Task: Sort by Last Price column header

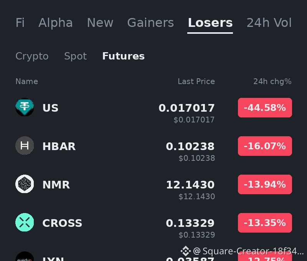Action: pos(196,81)
